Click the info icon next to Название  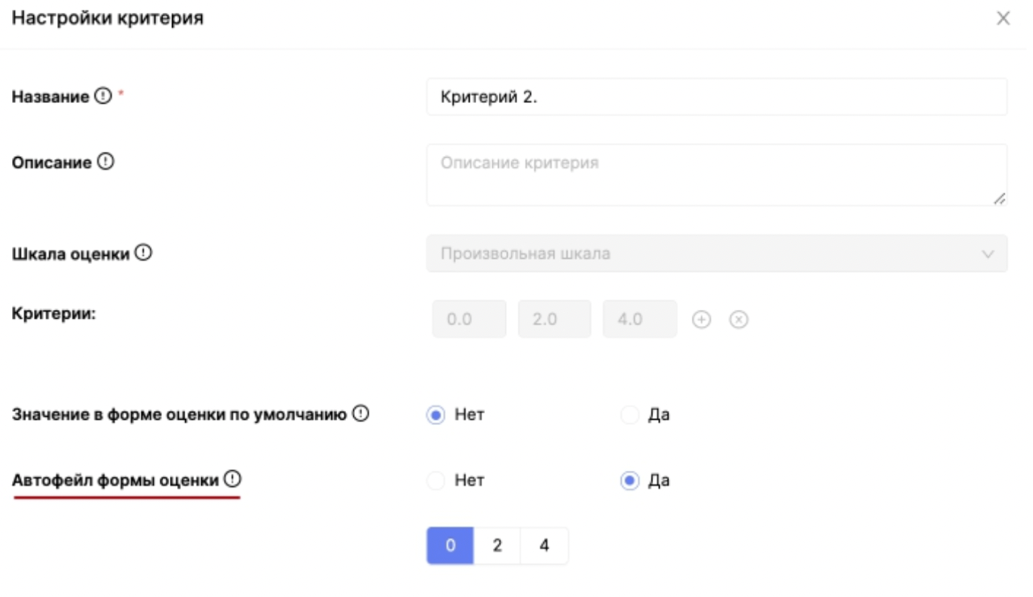pyautogui.click(x=101, y=97)
